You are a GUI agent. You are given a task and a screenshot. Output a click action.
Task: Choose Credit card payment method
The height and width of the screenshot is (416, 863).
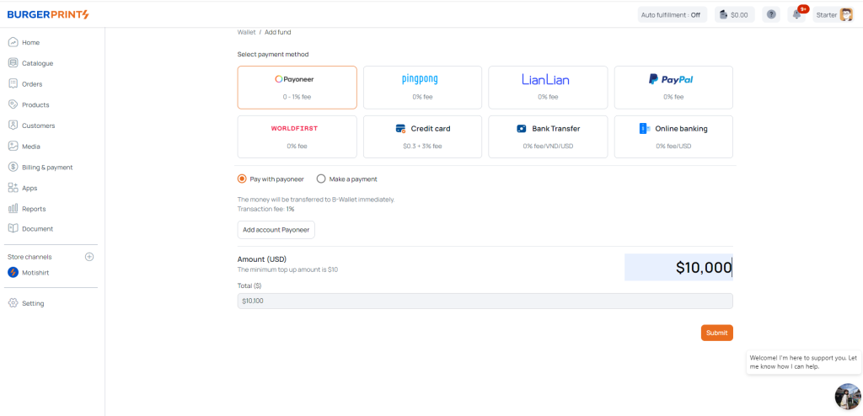422,136
